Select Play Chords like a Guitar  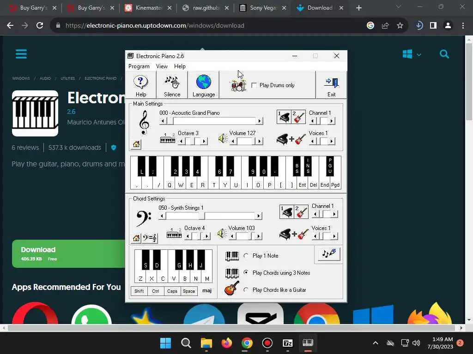pos(246,289)
